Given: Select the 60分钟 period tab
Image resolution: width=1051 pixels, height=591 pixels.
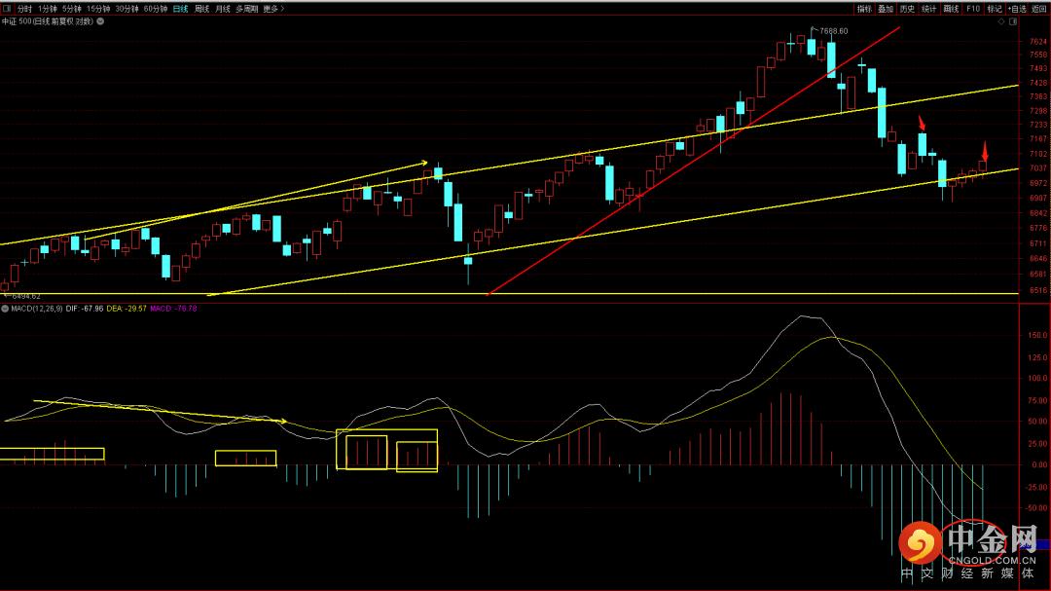Looking at the screenshot, I should pos(156,9).
